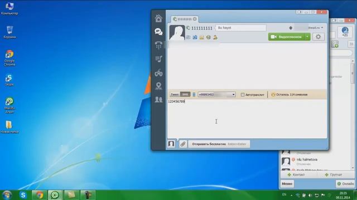Click the volume icon in system tray

[x=310, y=195]
